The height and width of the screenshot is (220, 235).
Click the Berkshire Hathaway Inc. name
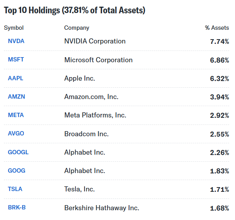point(102,208)
